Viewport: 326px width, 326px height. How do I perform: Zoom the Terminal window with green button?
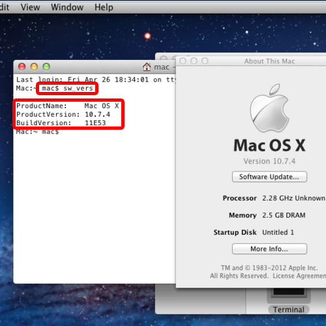click(x=46, y=67)
